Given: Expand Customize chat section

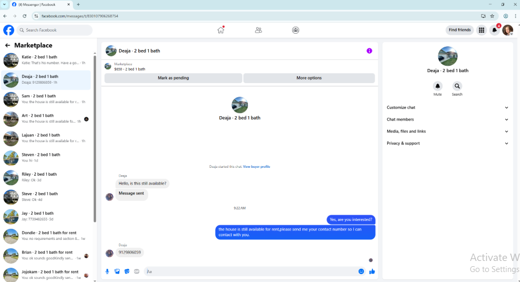Looking at the screenshot, I should [x=447, y=107].
